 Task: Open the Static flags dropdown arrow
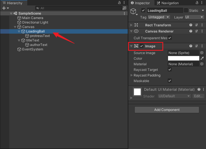click(203, 10)
